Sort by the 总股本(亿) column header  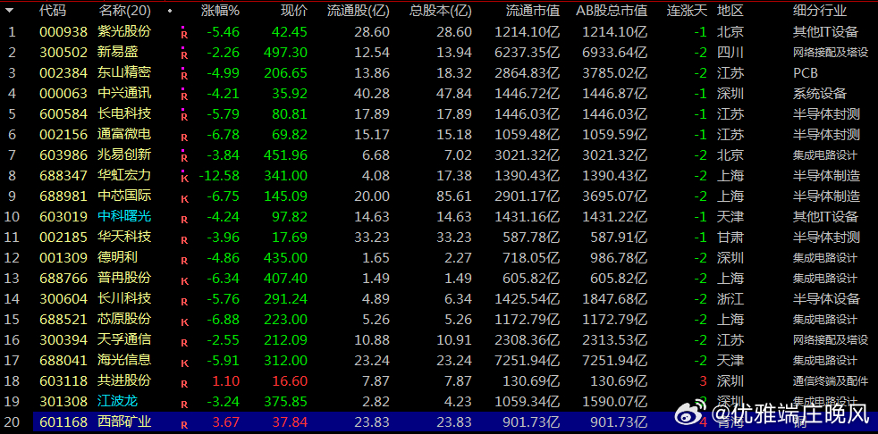pos(441,10)
